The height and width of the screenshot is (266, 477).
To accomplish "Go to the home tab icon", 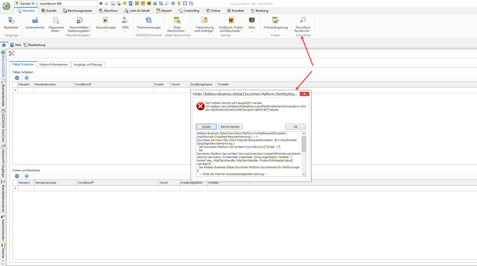I will (x=4, y=45).
